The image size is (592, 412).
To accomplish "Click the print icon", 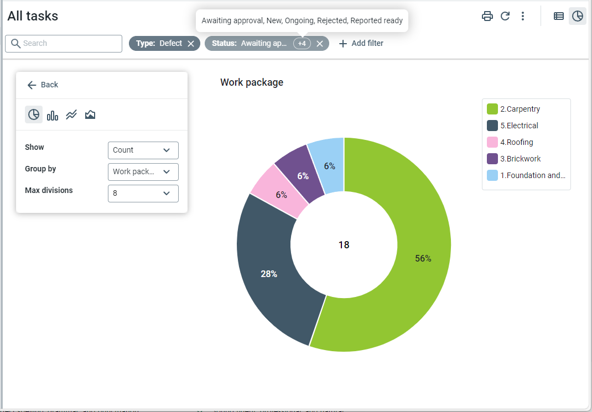I will tap(487, 16).
